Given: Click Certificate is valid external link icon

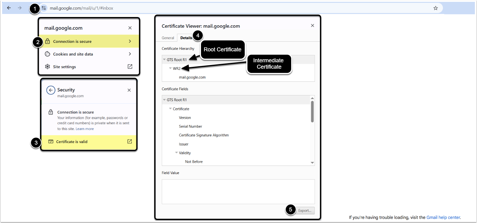Looking at the screenshot, I should coord(130,142).
